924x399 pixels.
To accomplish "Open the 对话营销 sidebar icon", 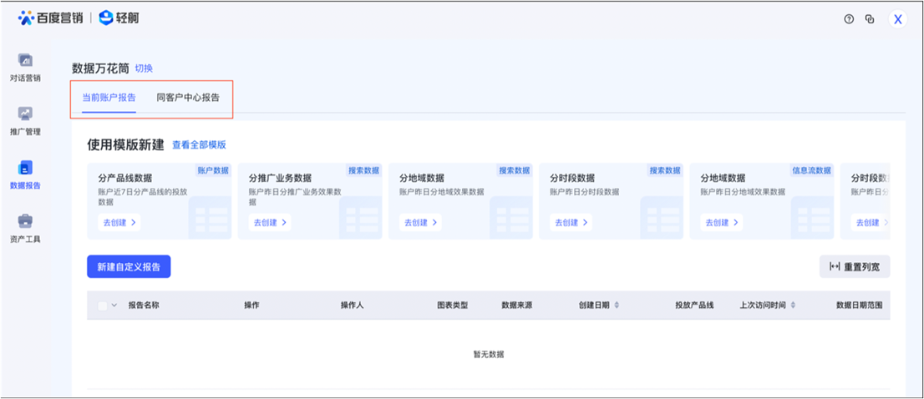I will 25,61.
